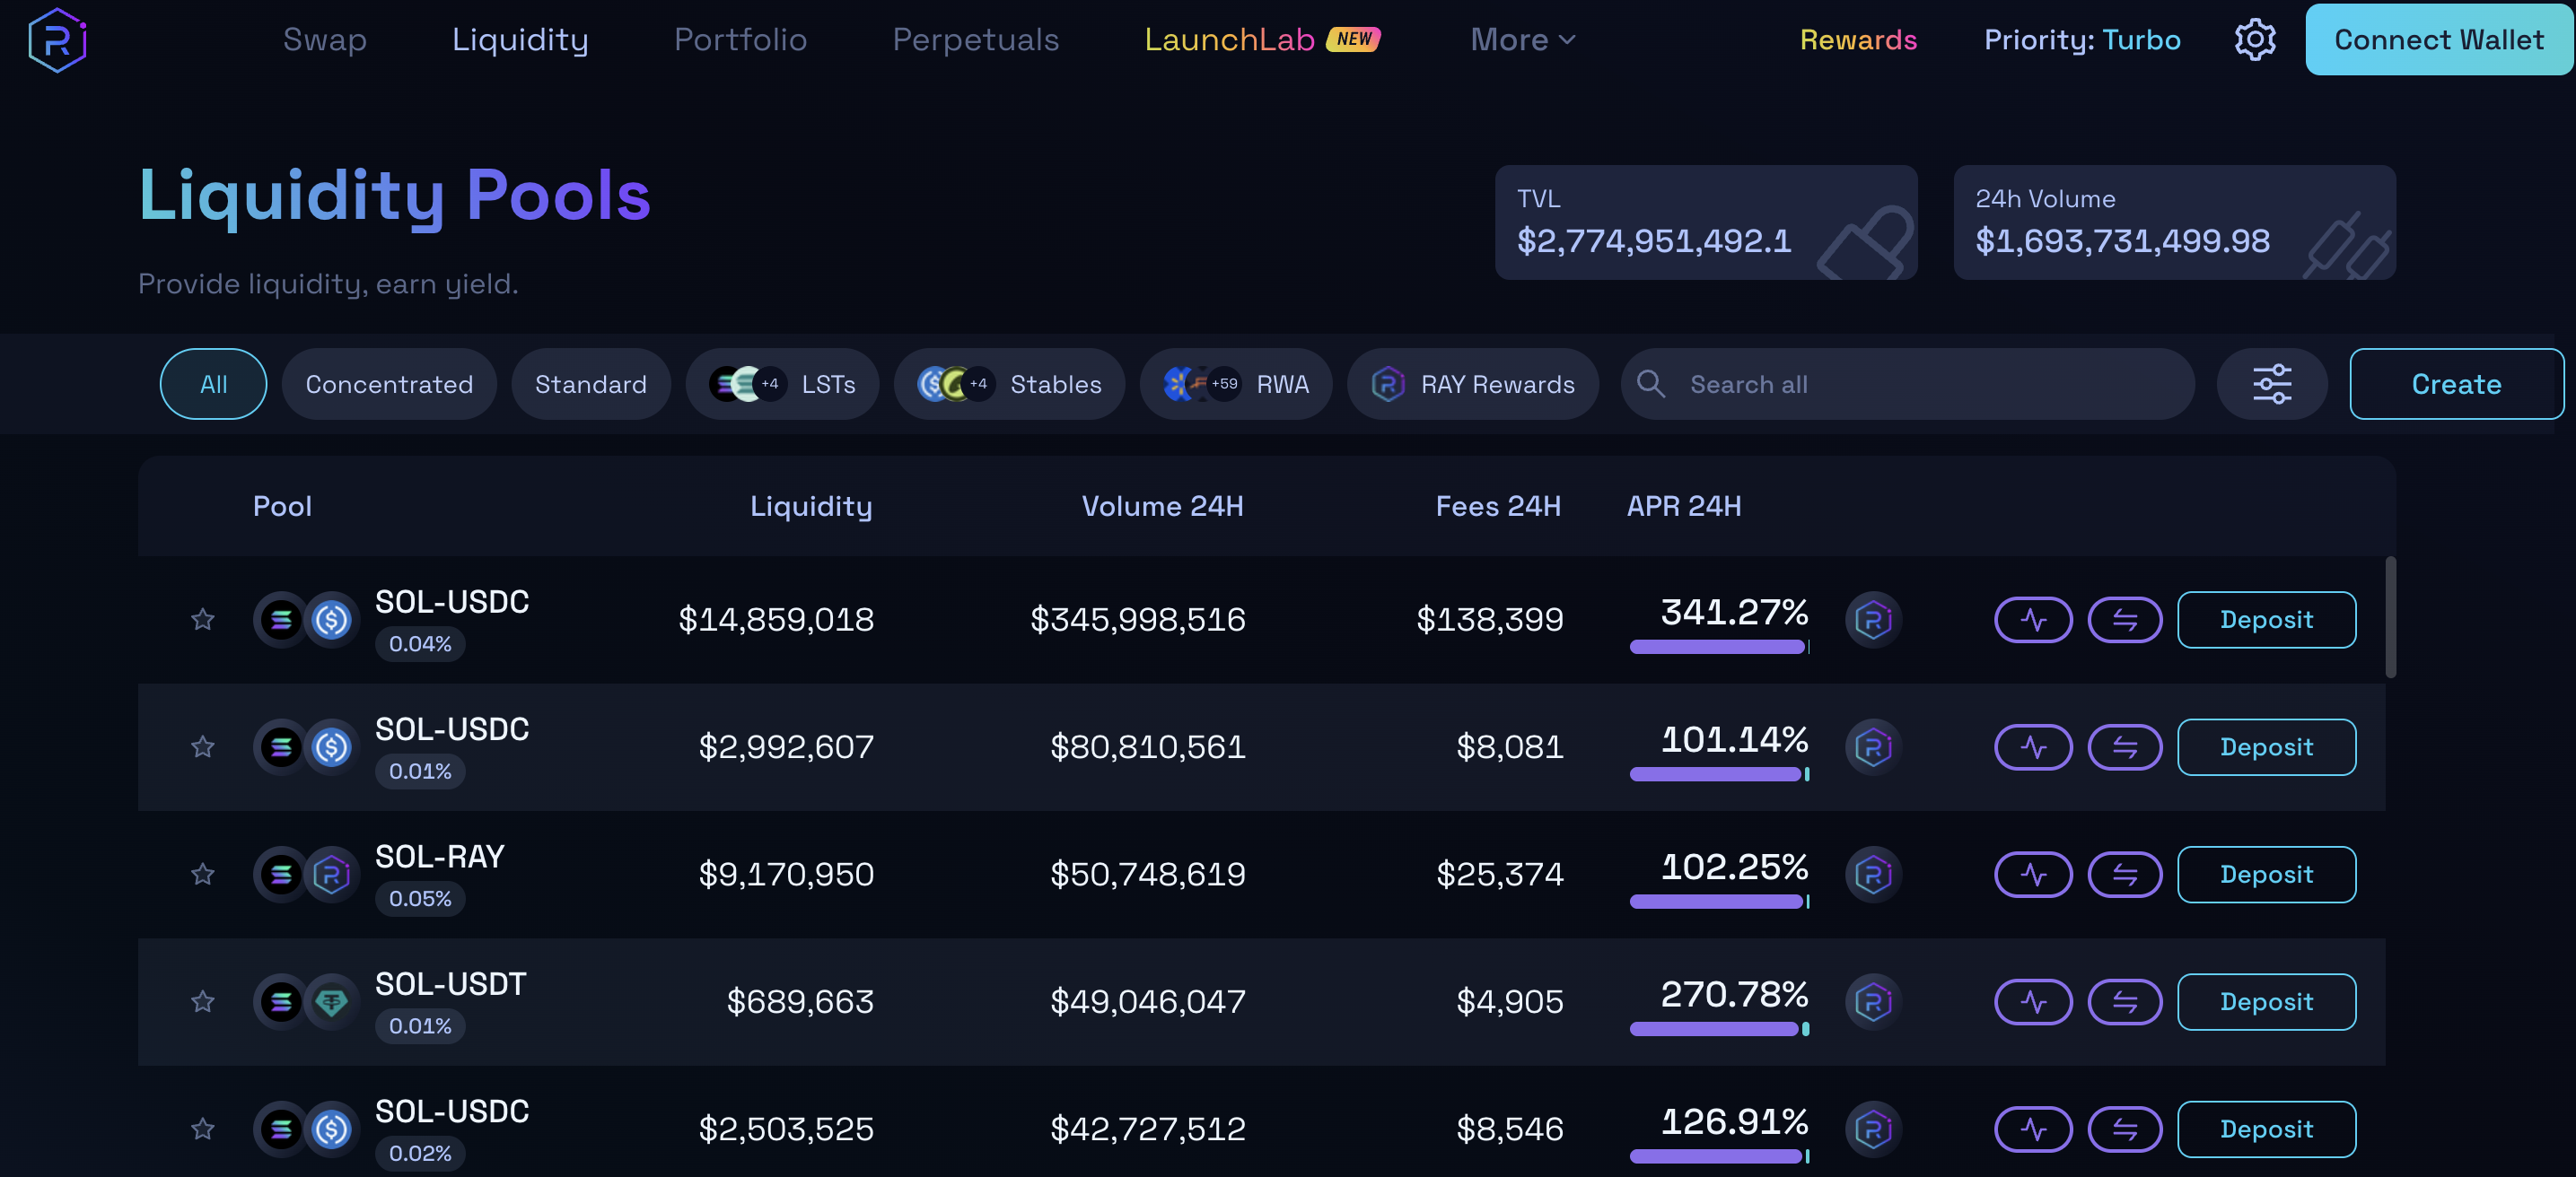Click RAY reward icon in SOL-USDC 0.04% row

click(1873, 620)
